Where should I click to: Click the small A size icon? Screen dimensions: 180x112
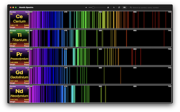[x=86, y=7]
